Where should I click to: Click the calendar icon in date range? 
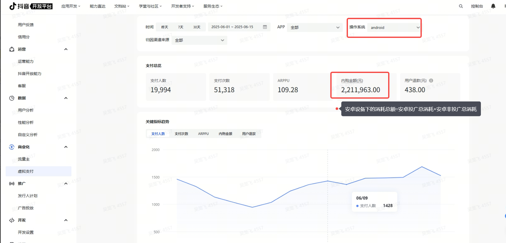coord(265,27)
